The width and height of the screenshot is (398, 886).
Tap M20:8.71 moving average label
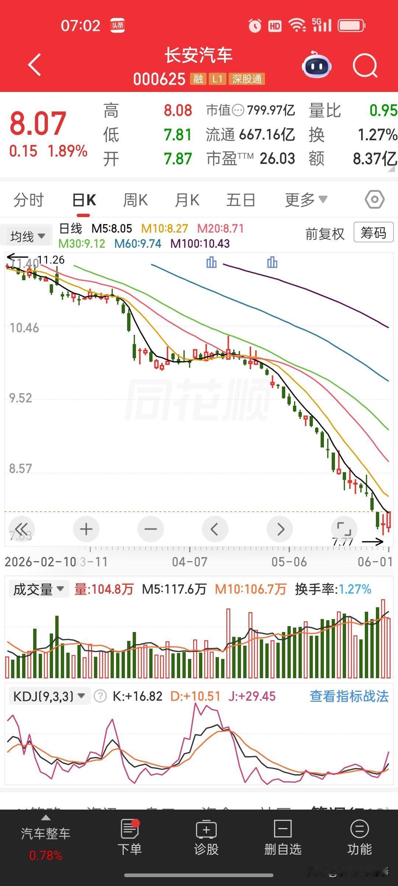(221, 229)
